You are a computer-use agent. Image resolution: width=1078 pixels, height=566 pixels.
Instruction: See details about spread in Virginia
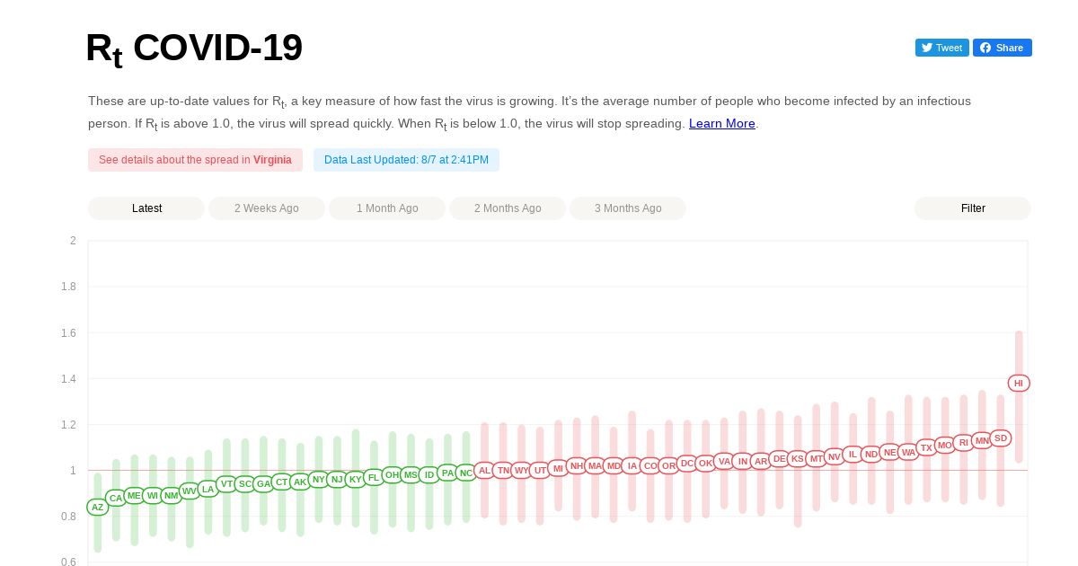195,160
